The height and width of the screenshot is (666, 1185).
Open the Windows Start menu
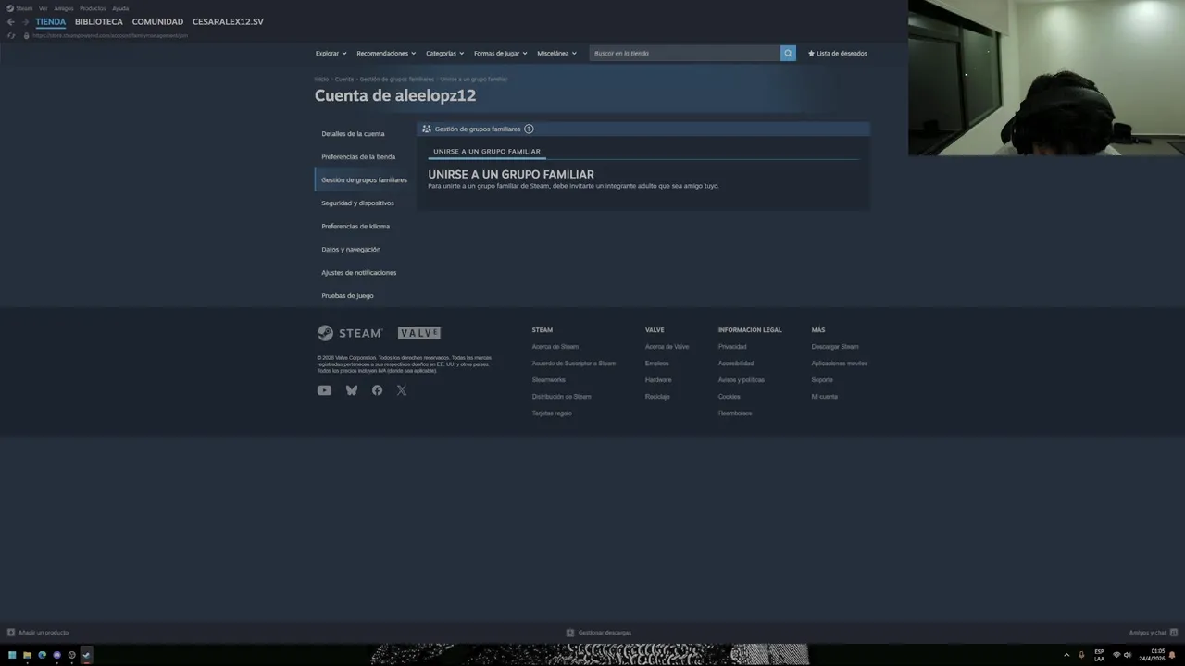point(12,655)
